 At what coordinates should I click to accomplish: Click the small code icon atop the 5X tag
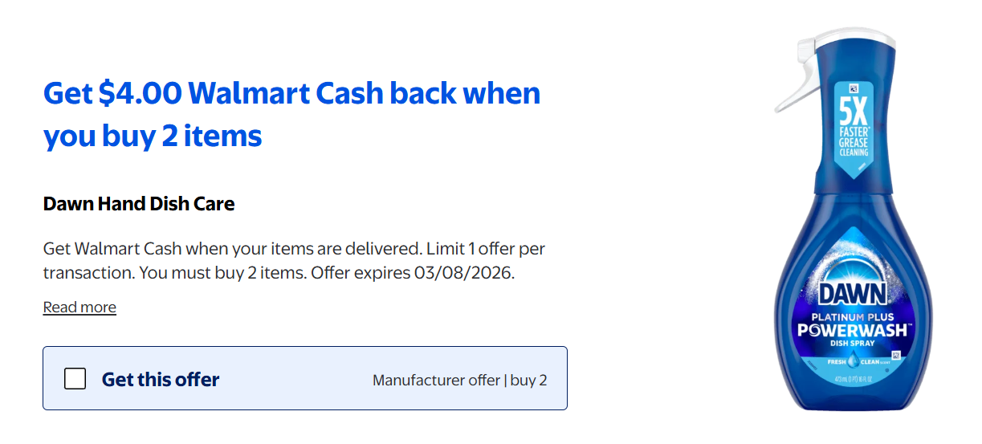coord(854,88)
